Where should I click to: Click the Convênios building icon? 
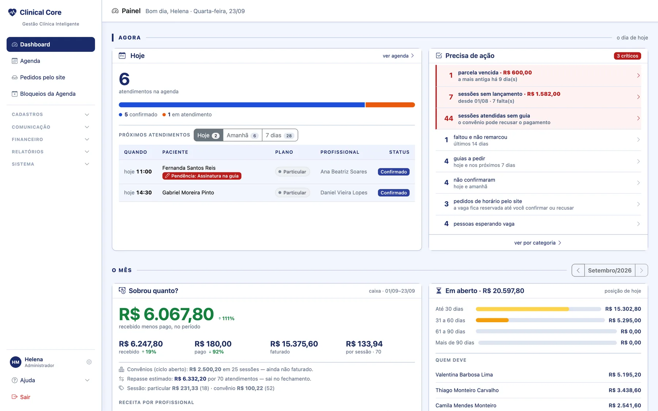[121, 369]
